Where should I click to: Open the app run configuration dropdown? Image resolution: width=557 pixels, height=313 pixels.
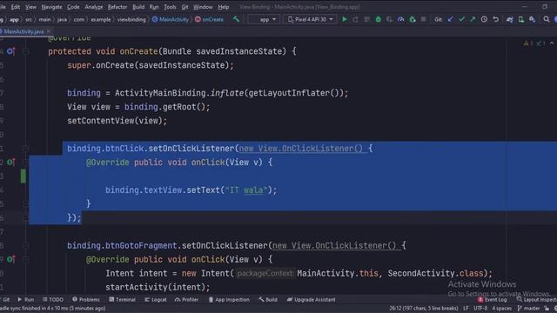tap(265, 19)
